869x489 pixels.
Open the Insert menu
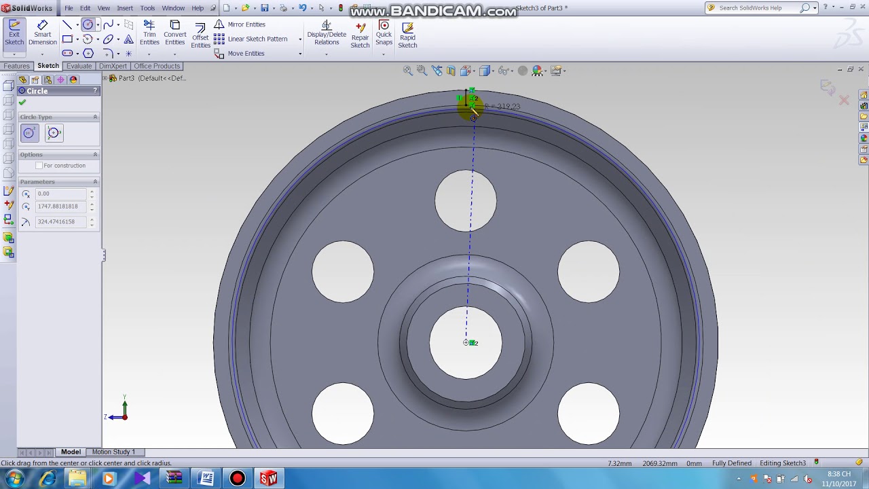tap(125, 8)
